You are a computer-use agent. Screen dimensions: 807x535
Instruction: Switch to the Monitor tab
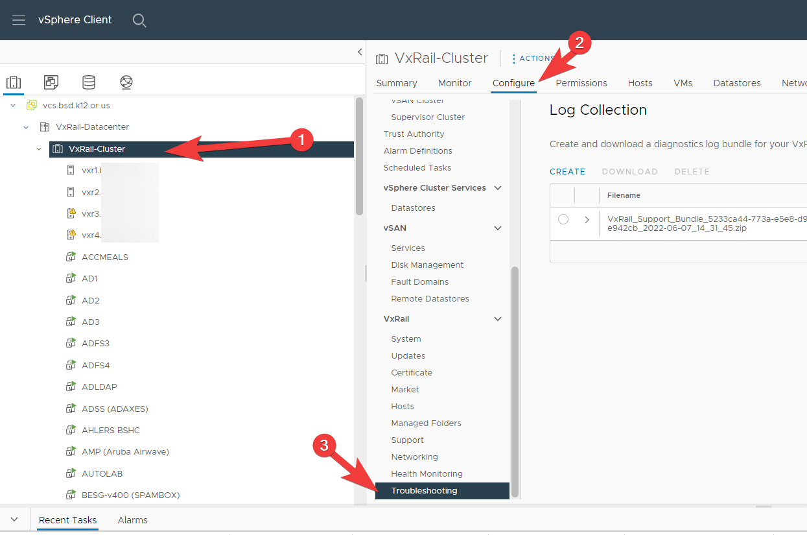coord(454,82)
